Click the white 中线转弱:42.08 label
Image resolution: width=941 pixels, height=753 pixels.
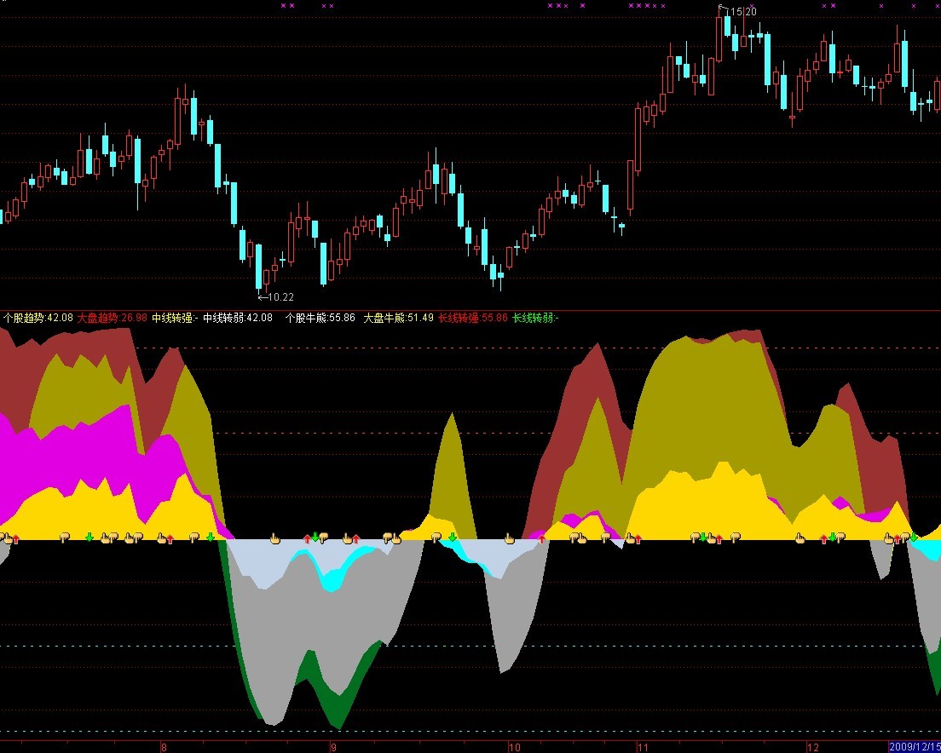pyautogui.click(x=238, y=318)
